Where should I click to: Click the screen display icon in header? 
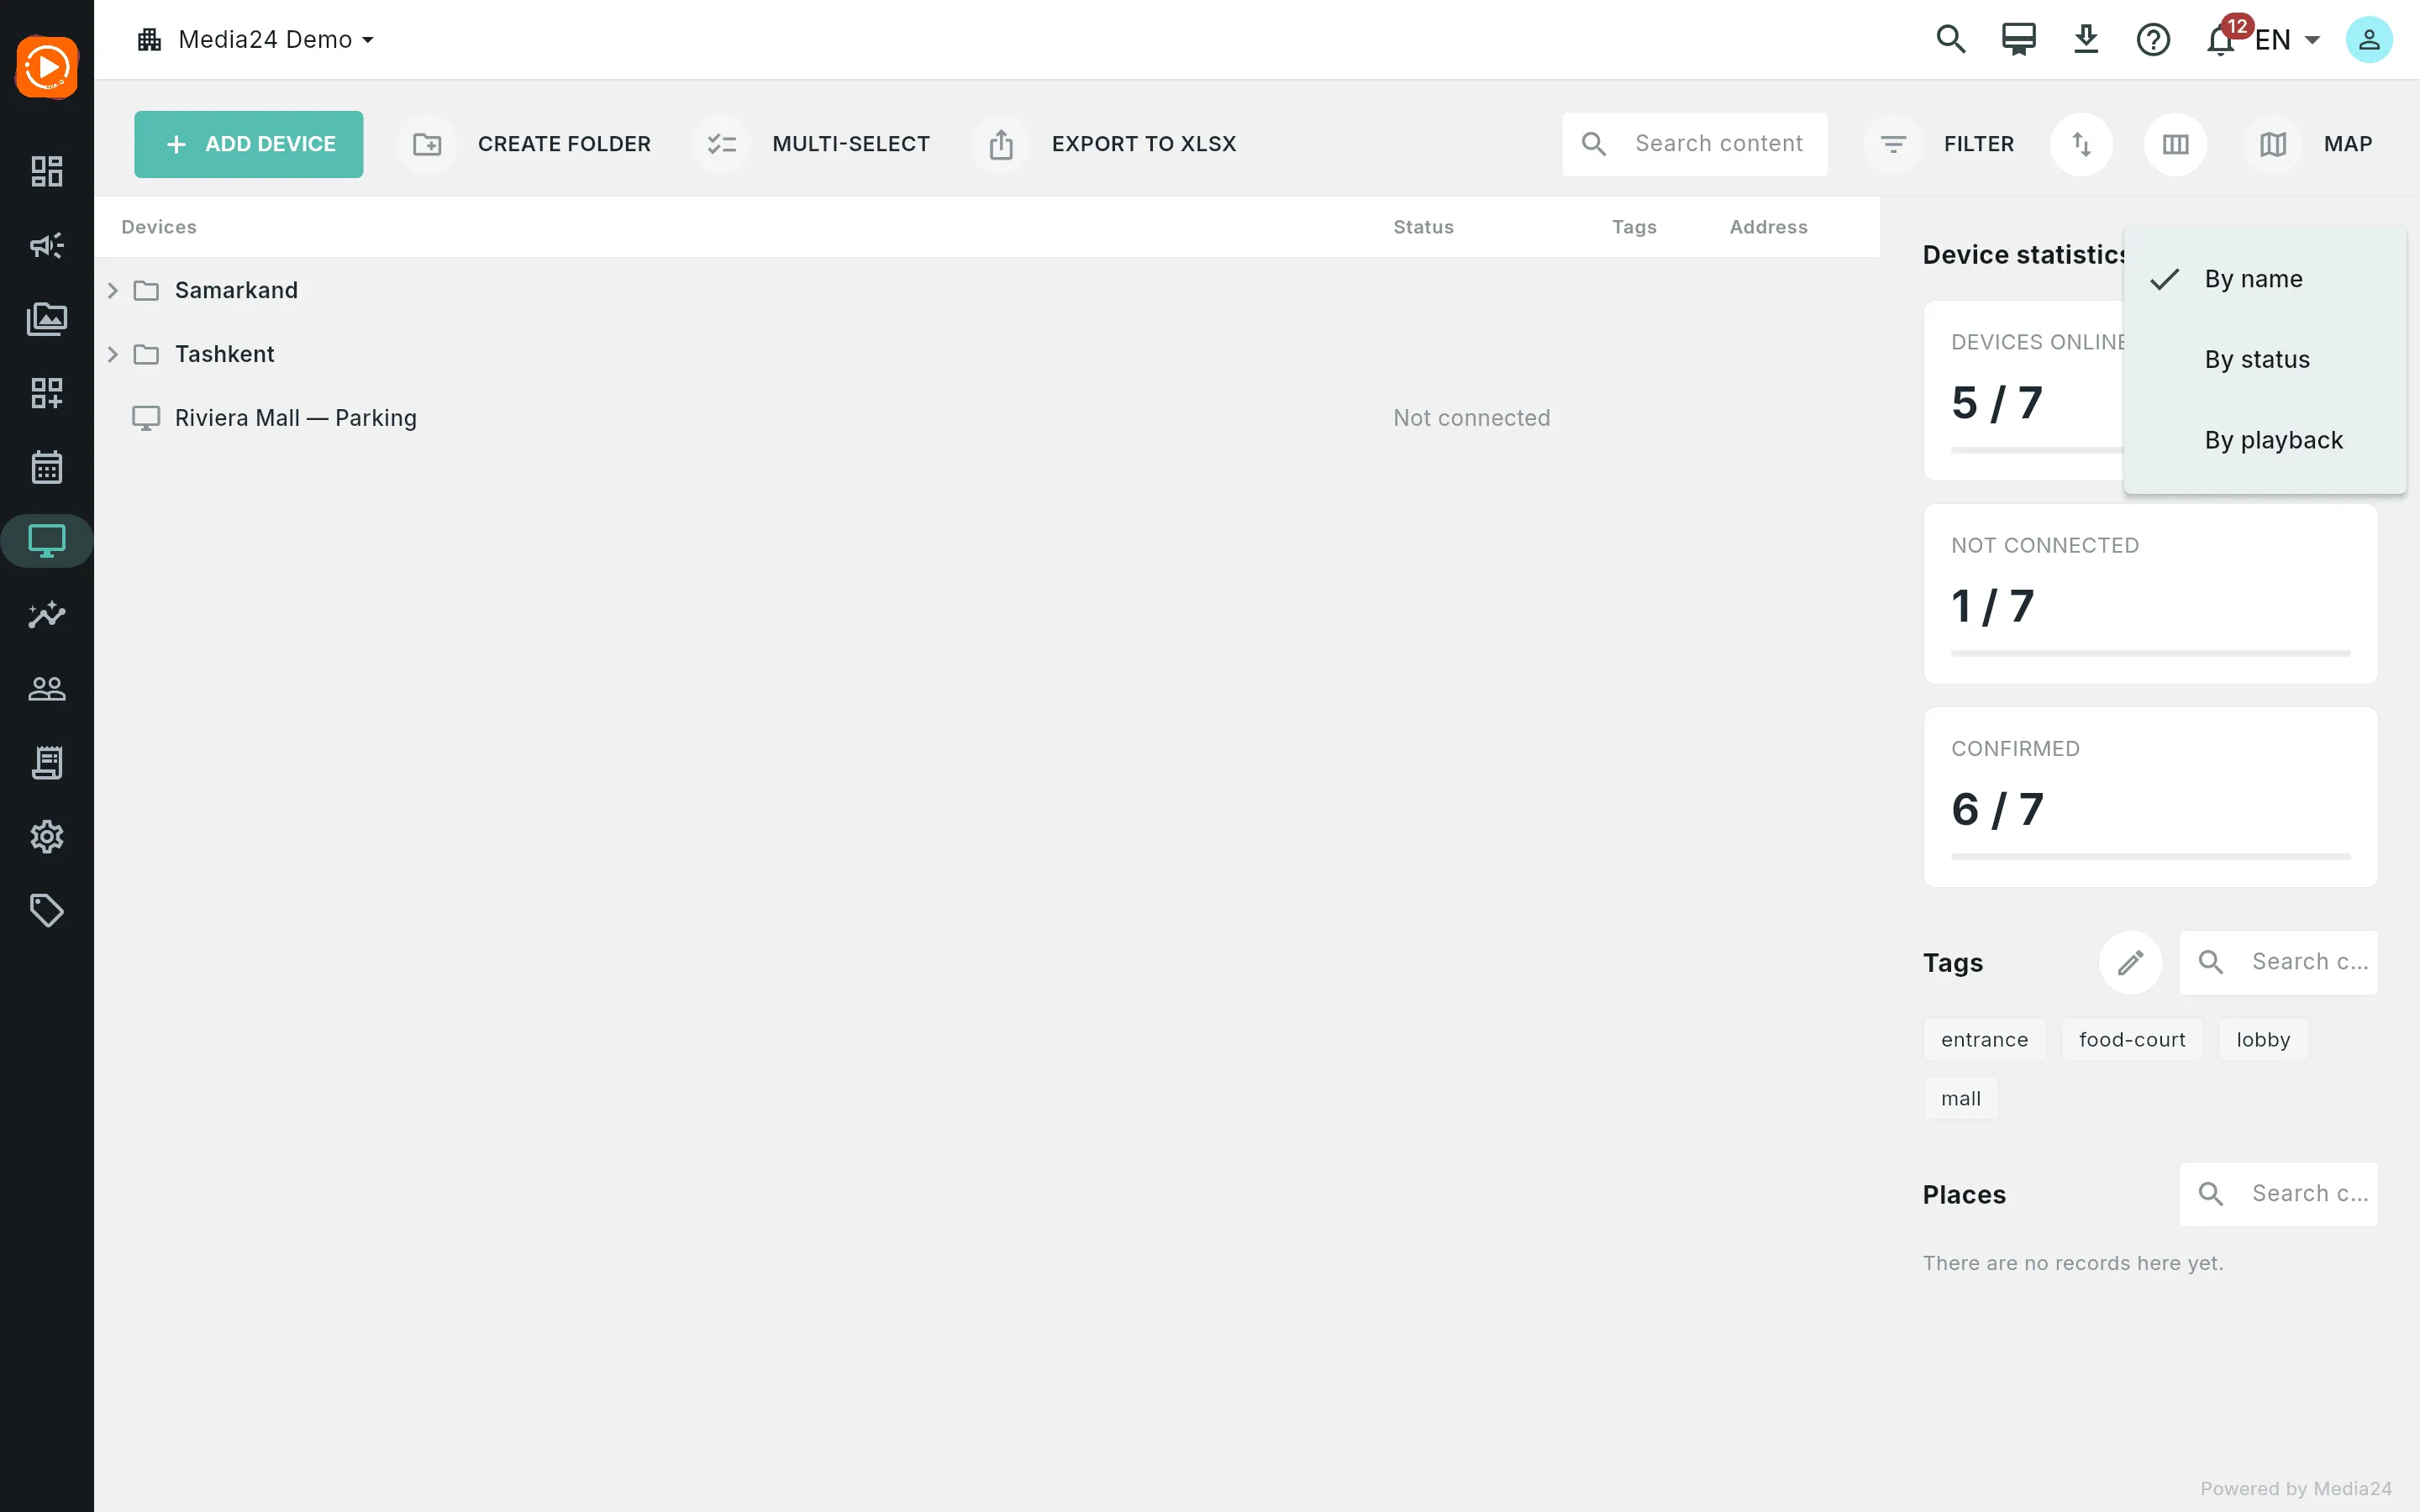pos(2018,40)
